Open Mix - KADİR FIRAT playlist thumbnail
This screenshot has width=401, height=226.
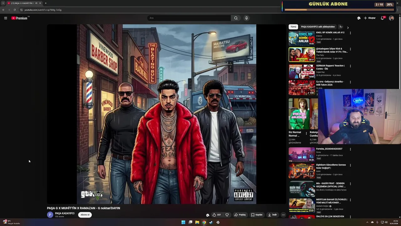[x=302, y=189]
